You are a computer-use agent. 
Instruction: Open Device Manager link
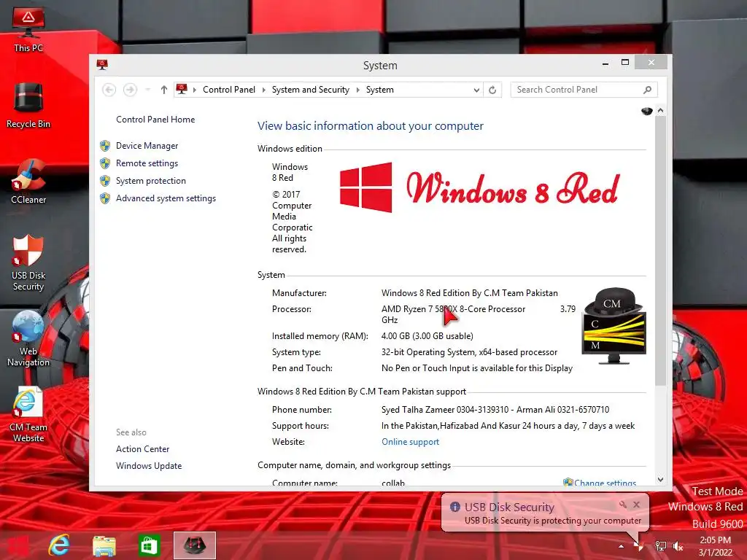click(x=147, y=146)
